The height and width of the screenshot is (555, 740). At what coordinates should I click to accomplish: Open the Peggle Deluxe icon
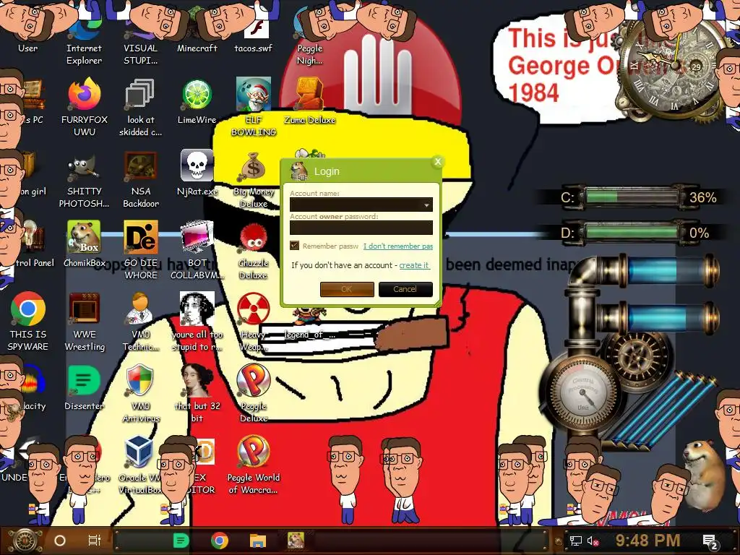(x=254, y=381)
